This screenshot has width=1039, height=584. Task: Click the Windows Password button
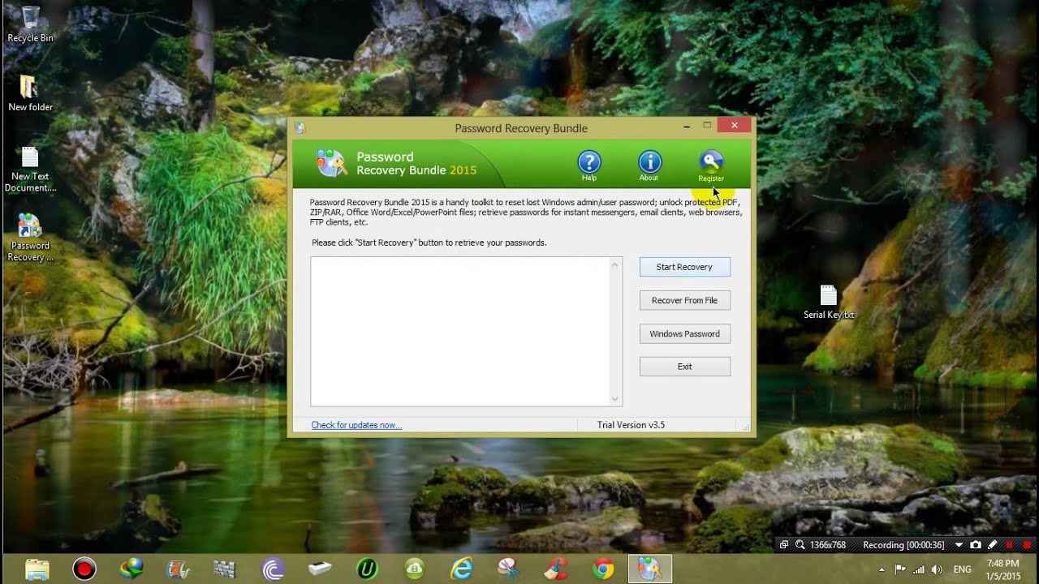coord(685,333)
